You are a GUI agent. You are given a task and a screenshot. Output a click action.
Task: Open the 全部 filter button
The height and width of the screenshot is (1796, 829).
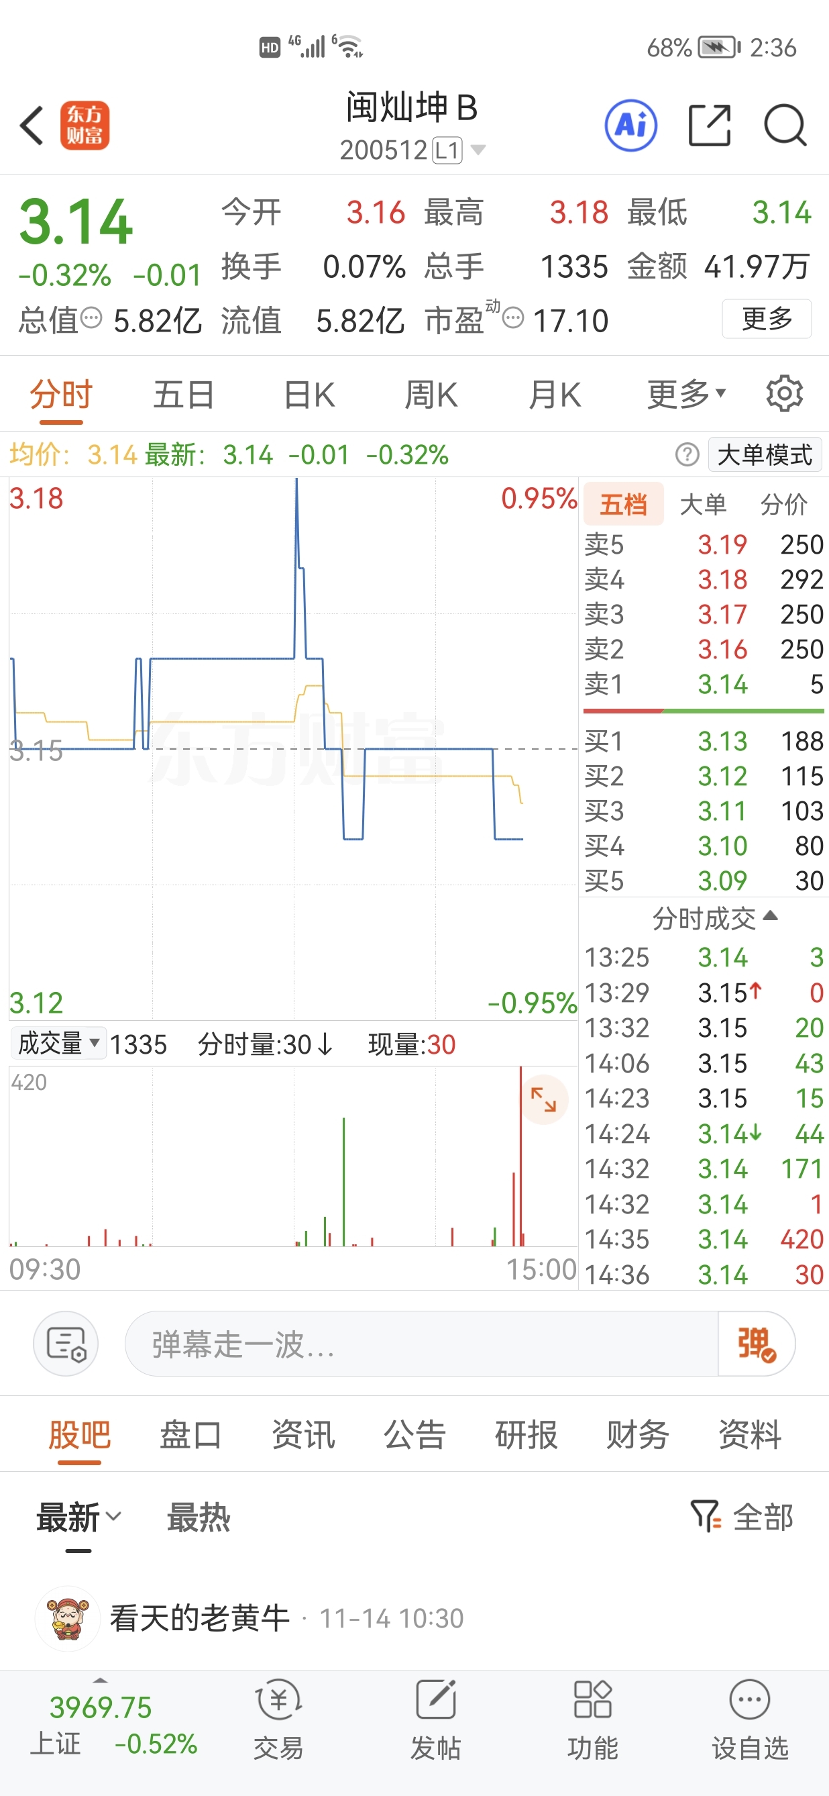coord(742,1518)
